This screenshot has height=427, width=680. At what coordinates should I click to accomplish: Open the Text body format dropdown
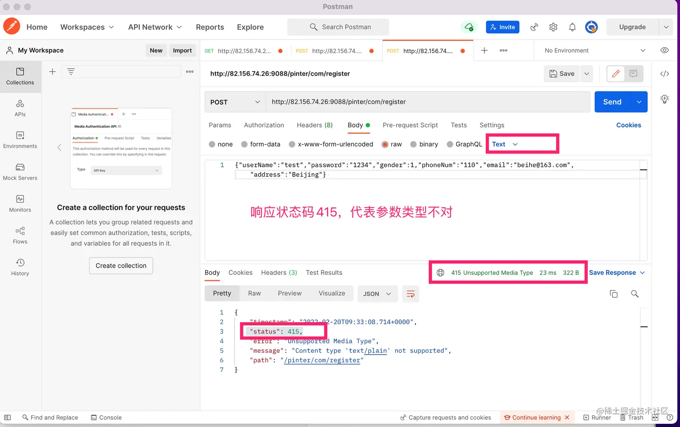505,144
